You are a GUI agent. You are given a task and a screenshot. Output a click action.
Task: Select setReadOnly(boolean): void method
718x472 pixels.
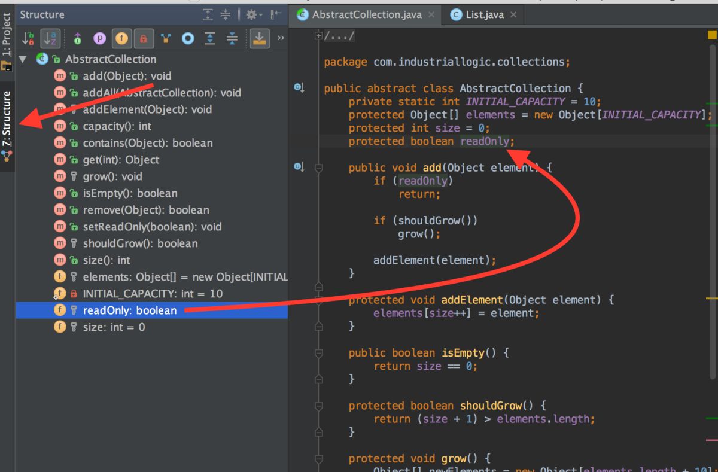pyautogui.click(x=151, y=227)
